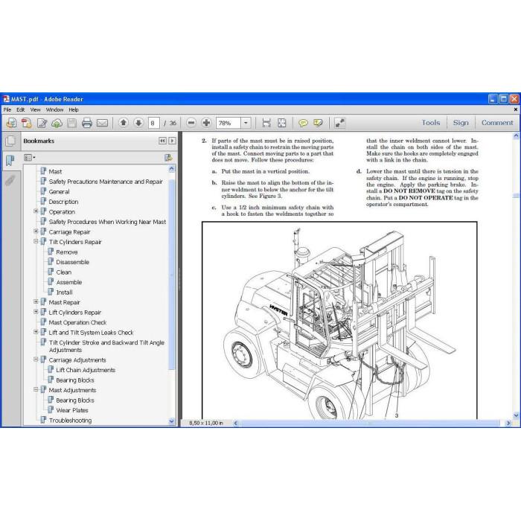Open the Attachments paperclip panel icon
Viewport: 521px width, 521px height.
point(10,180)
